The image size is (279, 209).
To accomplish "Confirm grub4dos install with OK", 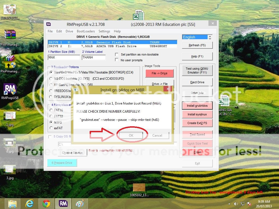I will coord(131,136).
